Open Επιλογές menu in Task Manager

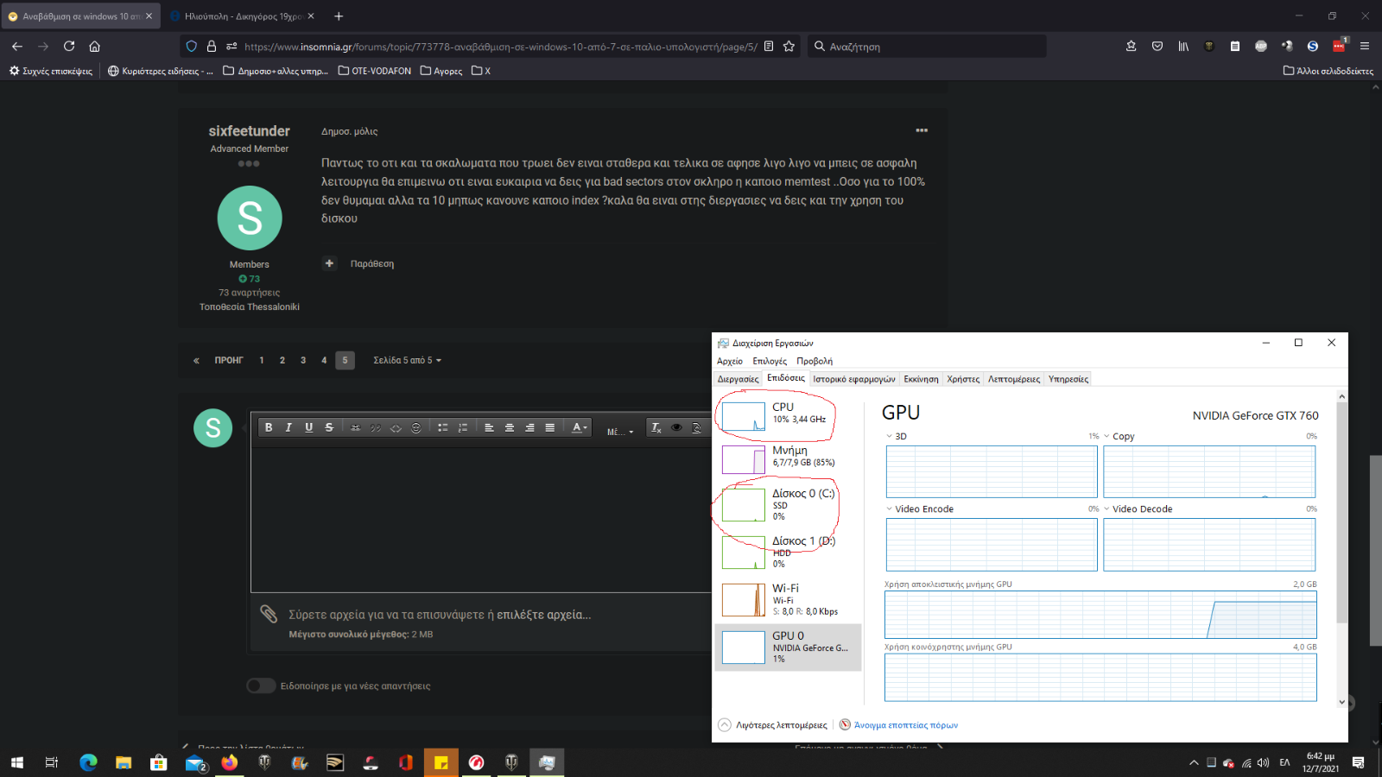[x=770, y=361]
